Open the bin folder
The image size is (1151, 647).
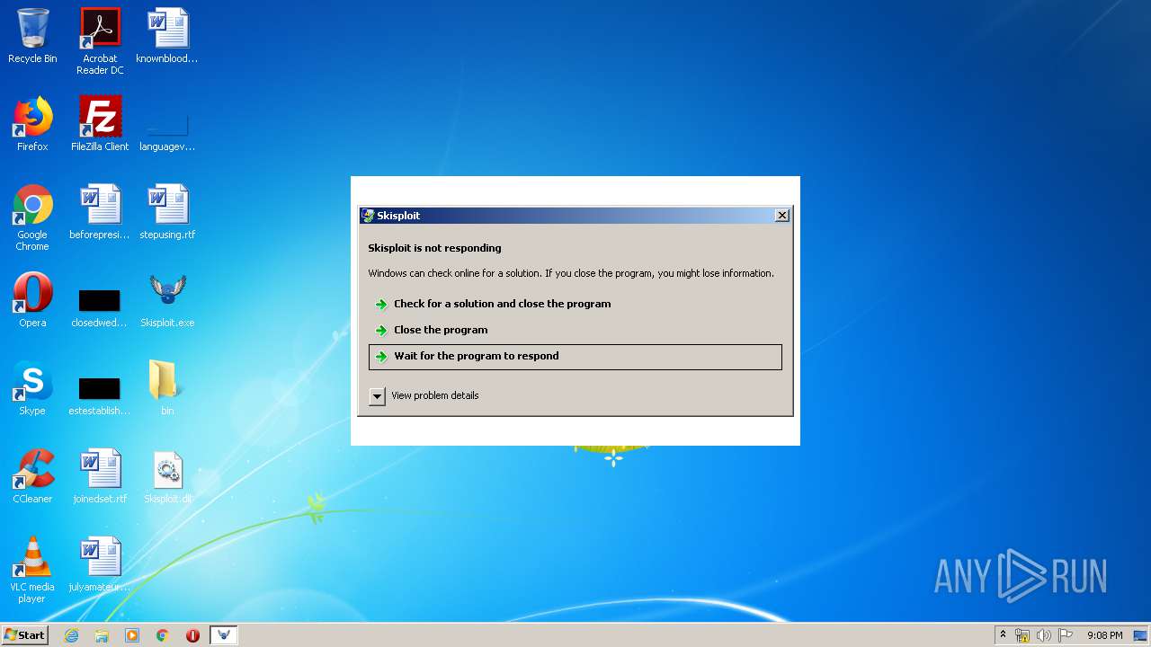point(167,388)
